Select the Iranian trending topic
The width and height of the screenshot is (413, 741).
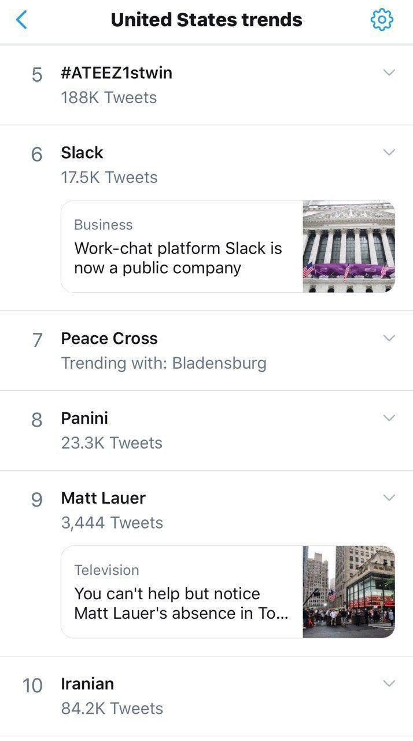click(87, 684)
